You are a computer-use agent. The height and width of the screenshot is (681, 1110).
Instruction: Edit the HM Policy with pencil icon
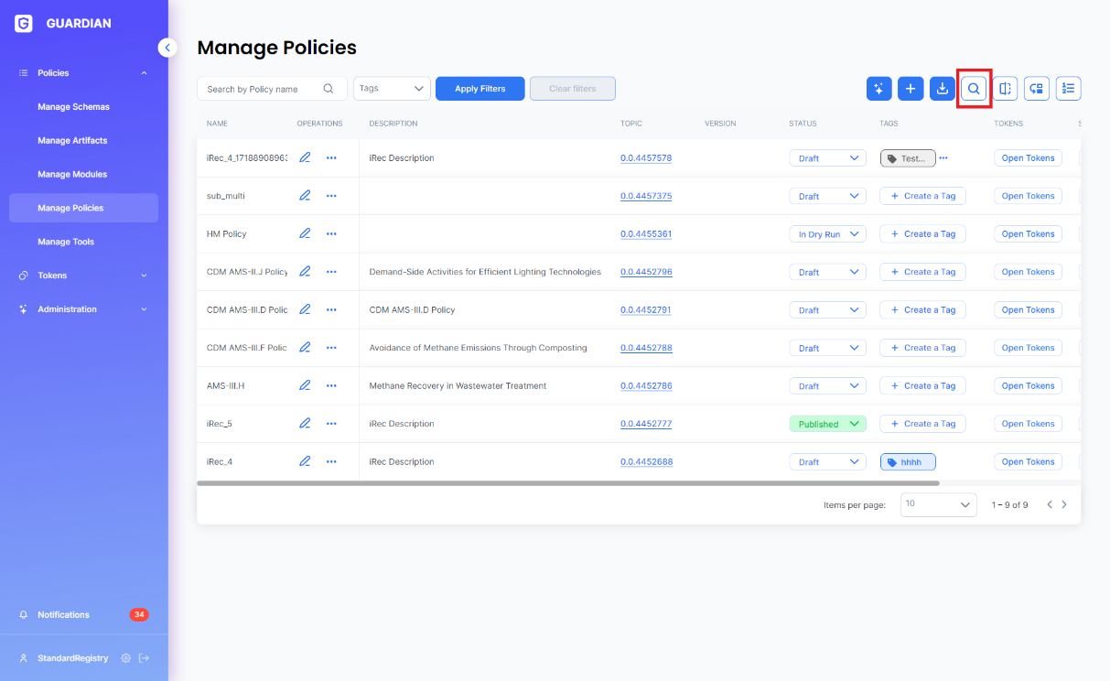click(305, 233)
